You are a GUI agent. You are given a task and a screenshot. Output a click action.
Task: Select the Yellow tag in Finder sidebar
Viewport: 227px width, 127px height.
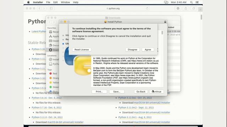[x=54, y=83]
